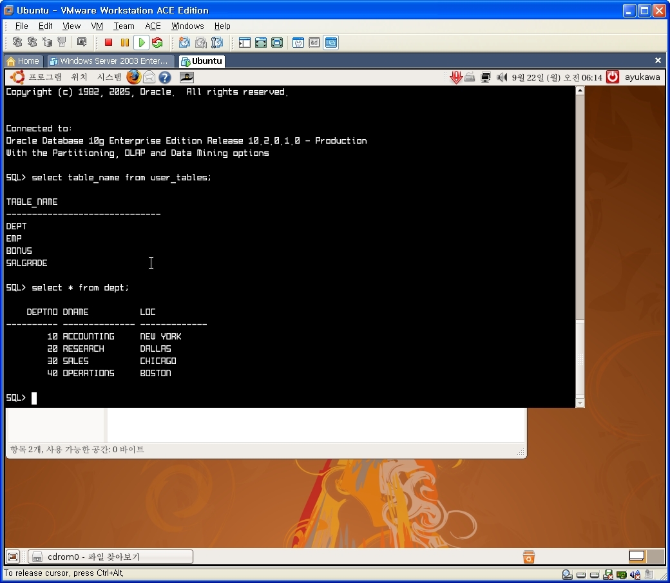Click the Take Snapshot clock icon

[185, 43]
